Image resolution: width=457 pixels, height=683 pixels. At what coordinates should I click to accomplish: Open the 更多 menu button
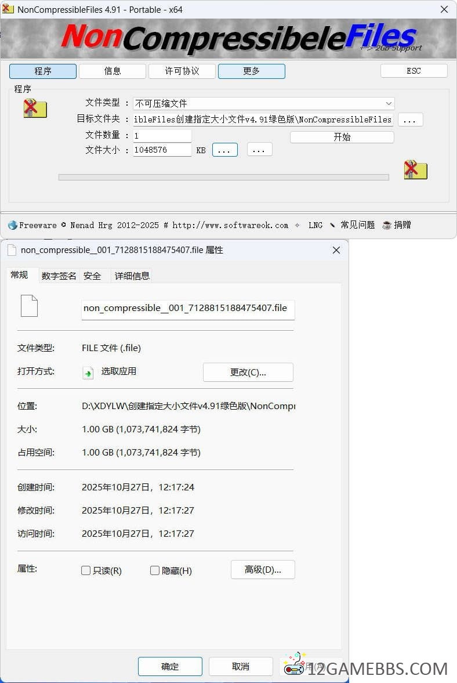pos(251,71)
